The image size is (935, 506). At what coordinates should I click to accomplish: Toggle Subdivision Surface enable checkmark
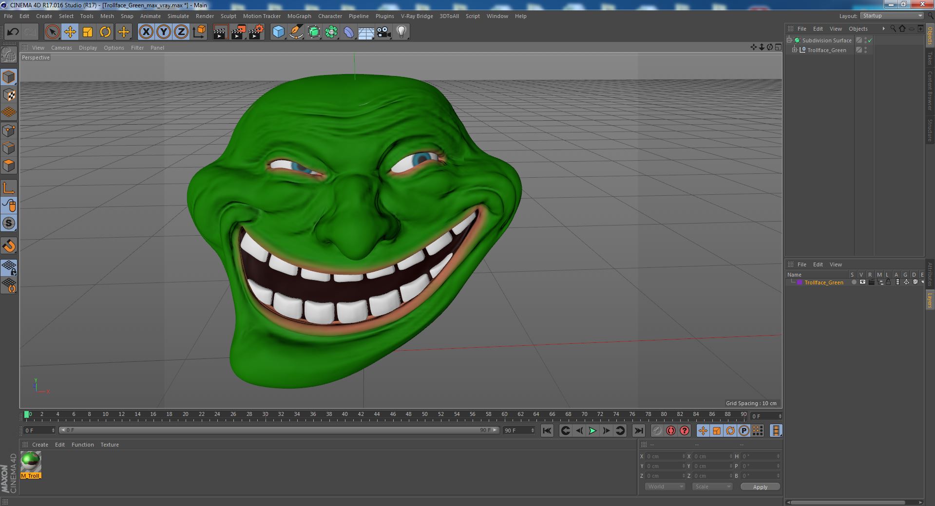[x=870, y=40]
